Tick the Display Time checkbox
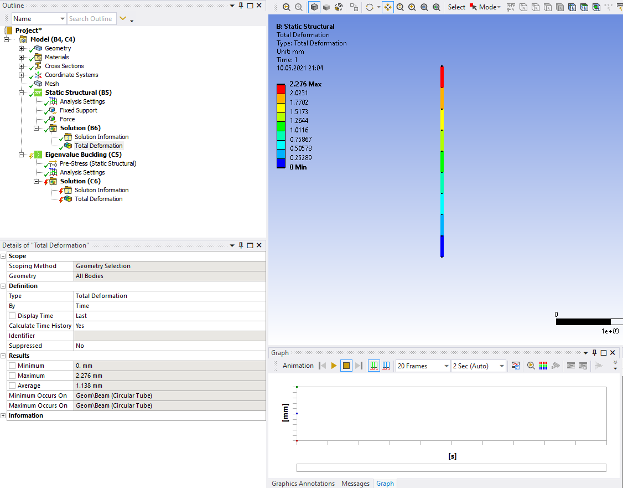623x488 pixels. (12, 316)
